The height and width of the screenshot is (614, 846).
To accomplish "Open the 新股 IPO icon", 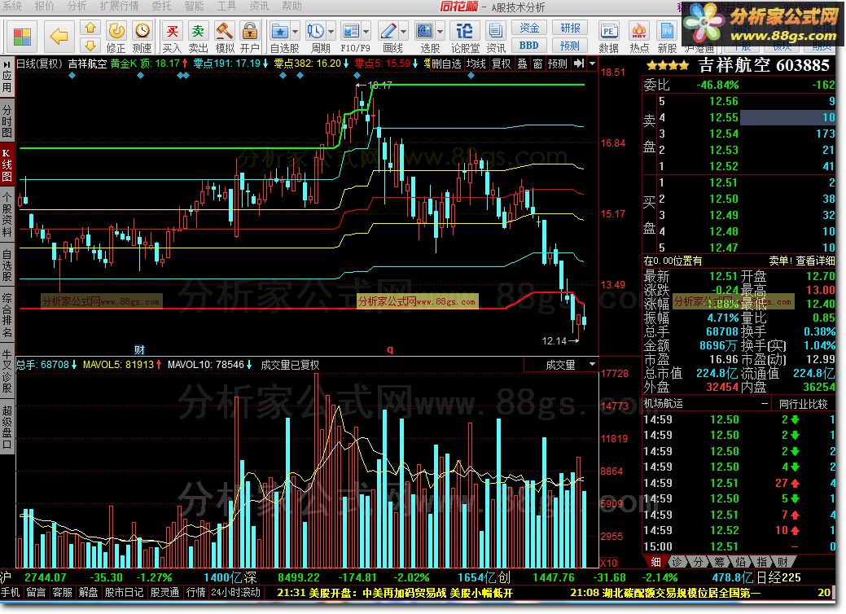I will coord(667,37).
